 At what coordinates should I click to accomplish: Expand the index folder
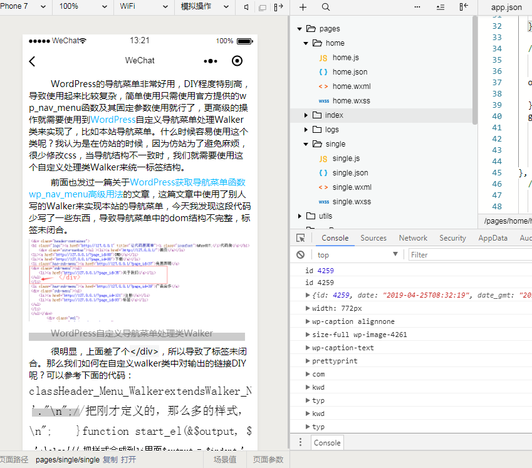306,115
